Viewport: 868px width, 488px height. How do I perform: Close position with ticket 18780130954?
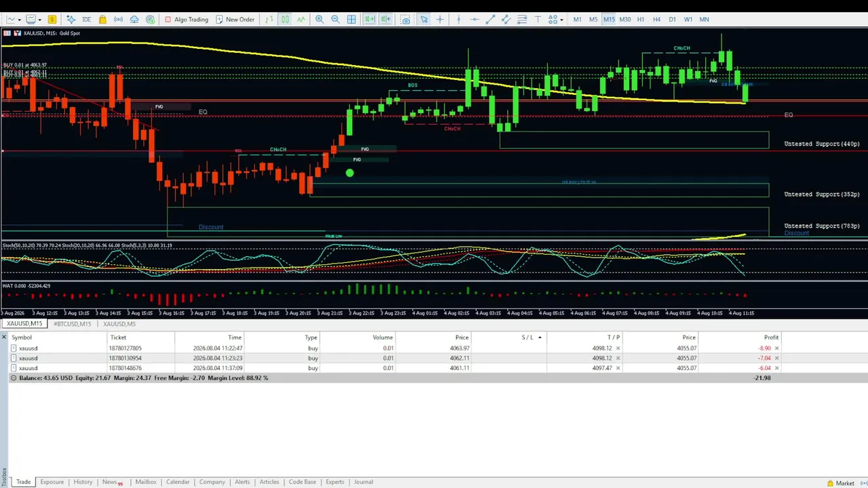coord(776,358)
